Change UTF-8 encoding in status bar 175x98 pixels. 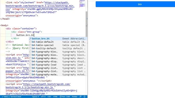click(43, 97)
